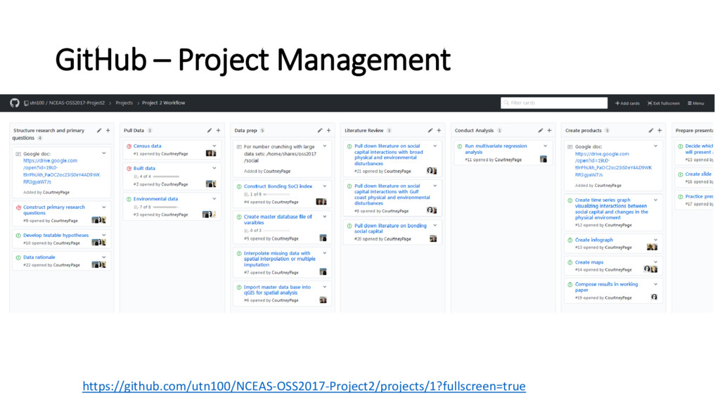Click assignee avatar on Create infograph card
Screen dimensions: 720x405
652,247
